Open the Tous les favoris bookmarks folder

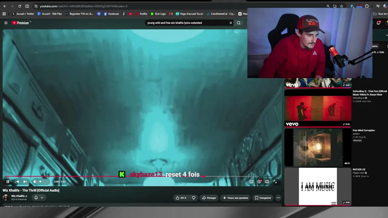tap(380, 14)
